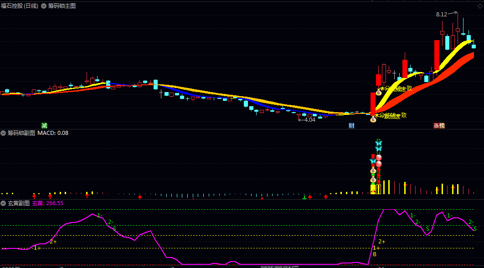This screenshot has height=268, width=484.
Task: Expand the 玄黄副图 panel dropdown arrow
Action: pyautogui.click(x=3, y=203)
